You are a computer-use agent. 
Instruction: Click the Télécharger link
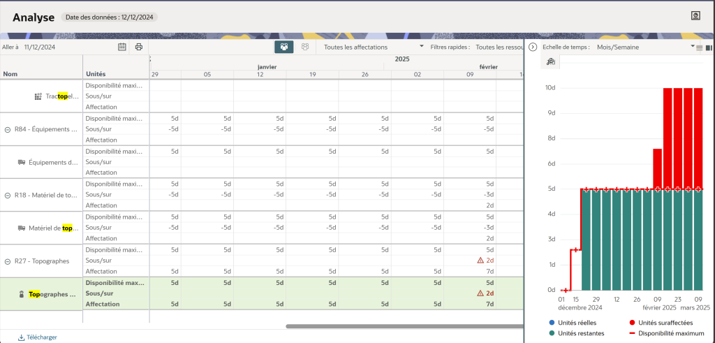pos(37,337)
